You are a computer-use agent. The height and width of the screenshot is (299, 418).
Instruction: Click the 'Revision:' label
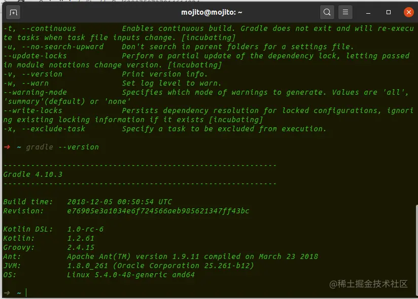pyautogui.click(x=23, y=211)
